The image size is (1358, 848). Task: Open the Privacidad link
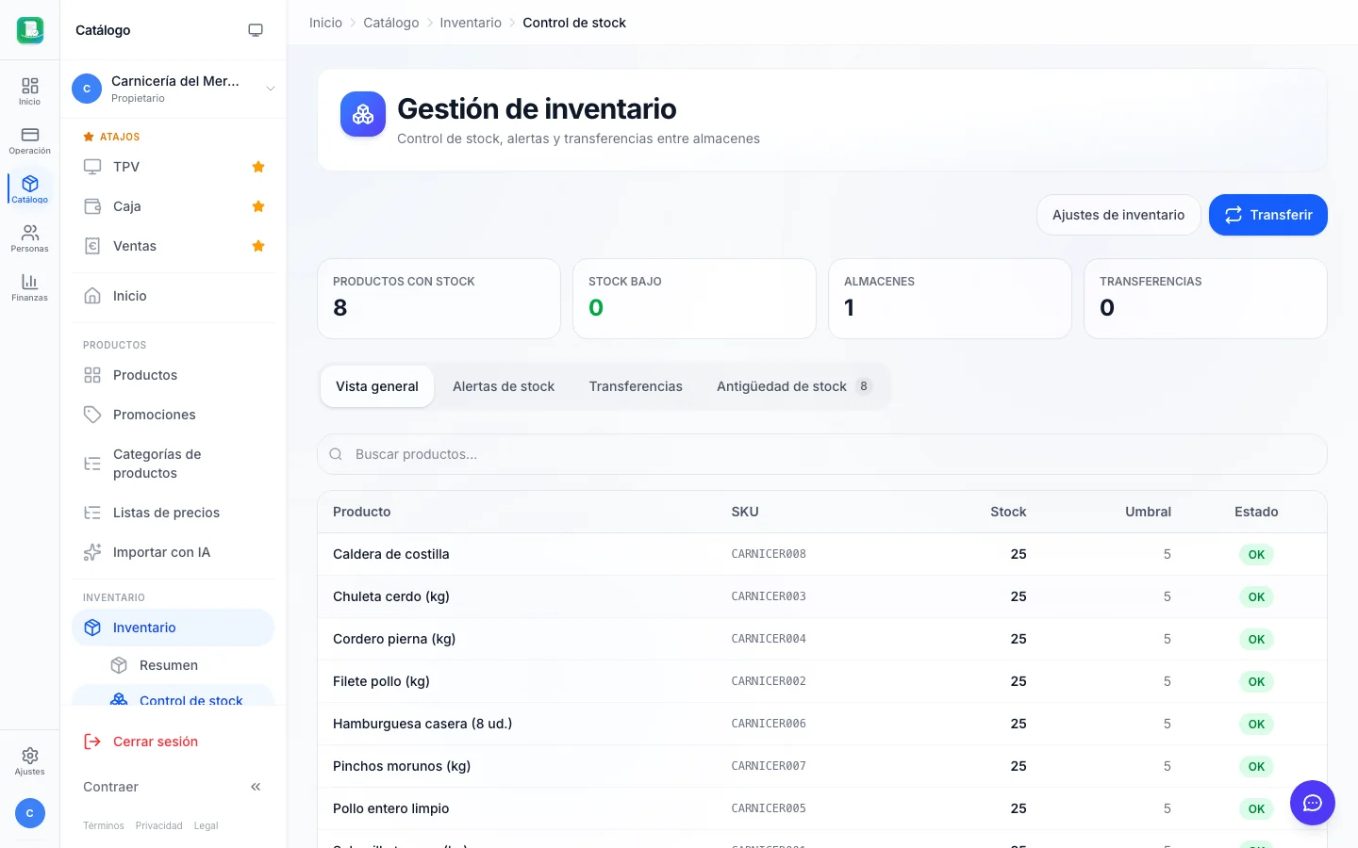pyautogui.click(x=158, y=825)
